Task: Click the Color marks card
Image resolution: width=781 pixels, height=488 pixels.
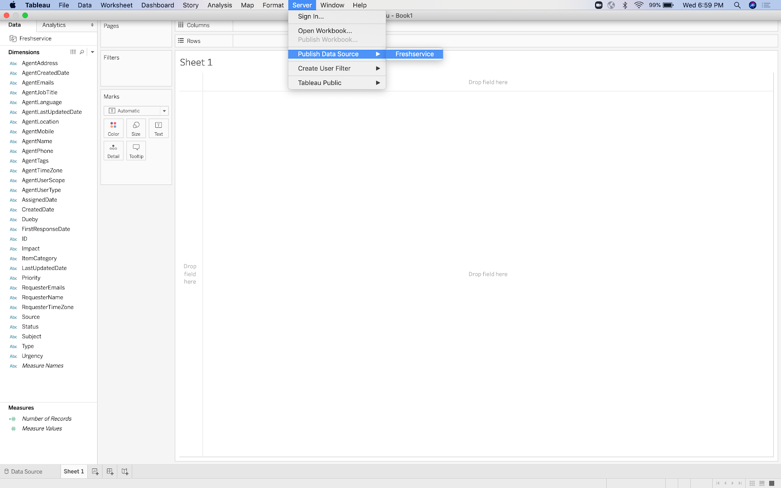Action: (113, 128)
